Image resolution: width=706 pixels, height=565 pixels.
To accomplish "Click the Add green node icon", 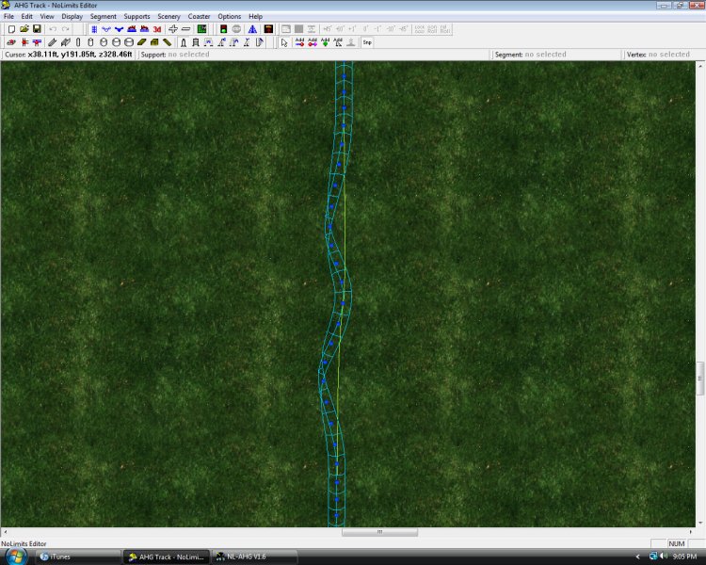I will tap(325, 42).
